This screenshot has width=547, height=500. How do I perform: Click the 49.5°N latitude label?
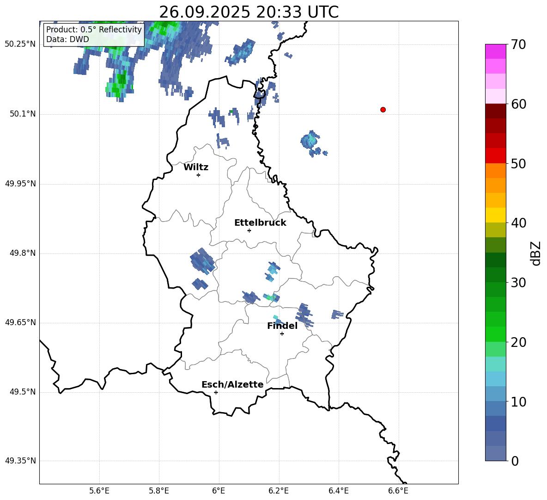point(23,392)
